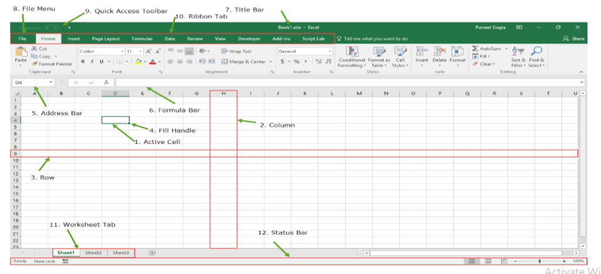Apply cell borders icon
This screenshot has height=274, width=601.
click(x=119, y=61)
